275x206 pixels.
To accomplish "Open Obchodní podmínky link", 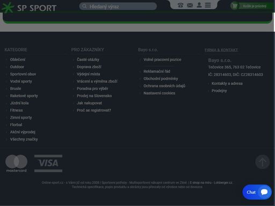I will [x=161, y=79].
